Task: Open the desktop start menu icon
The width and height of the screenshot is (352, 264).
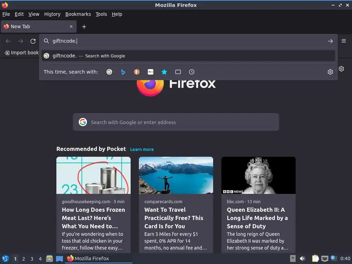Action: coord(5,258)
